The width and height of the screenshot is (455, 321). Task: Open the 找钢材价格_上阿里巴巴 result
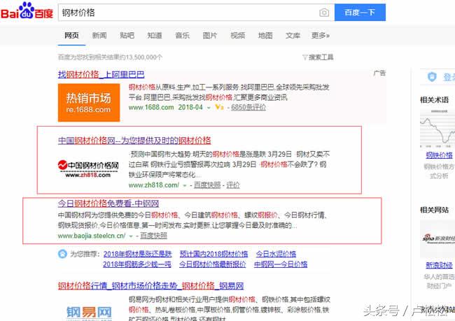(101, 75)
